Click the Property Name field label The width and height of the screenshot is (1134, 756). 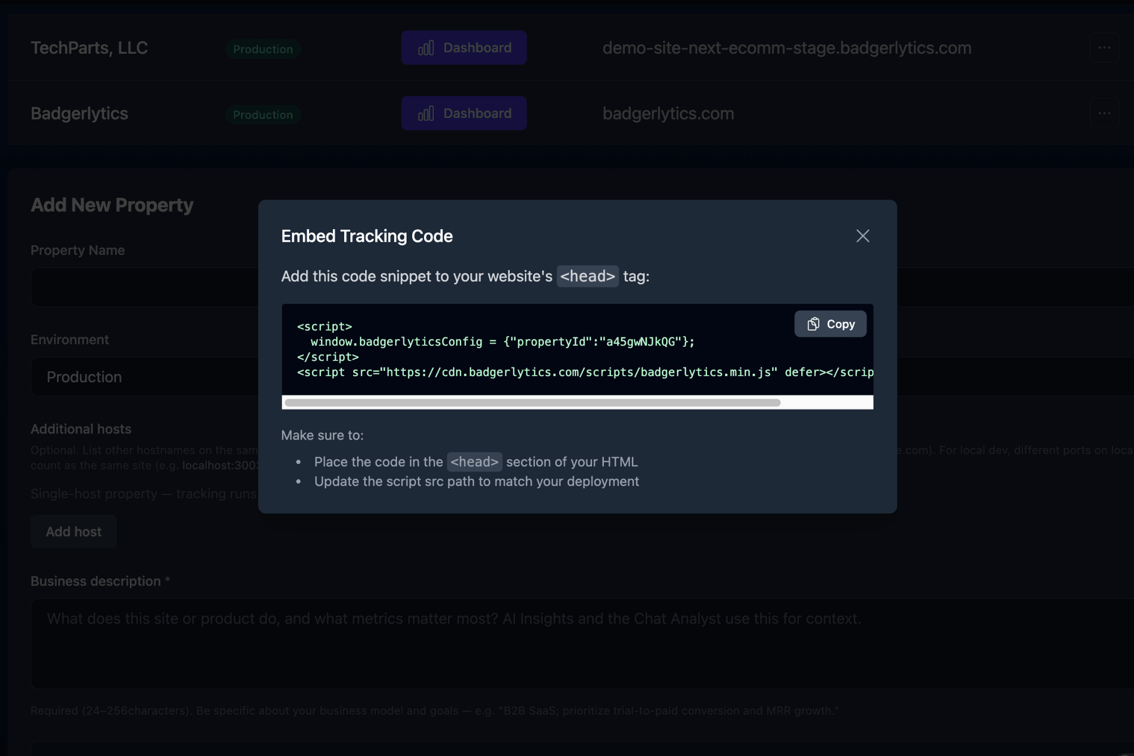click(77, 250)
